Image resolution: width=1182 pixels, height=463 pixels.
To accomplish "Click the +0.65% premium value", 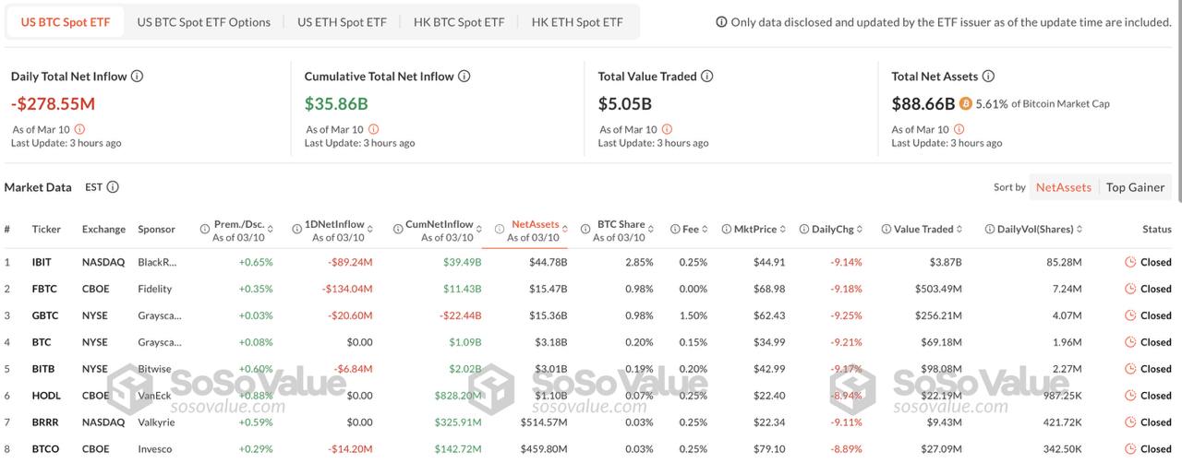I will (256, 262).
